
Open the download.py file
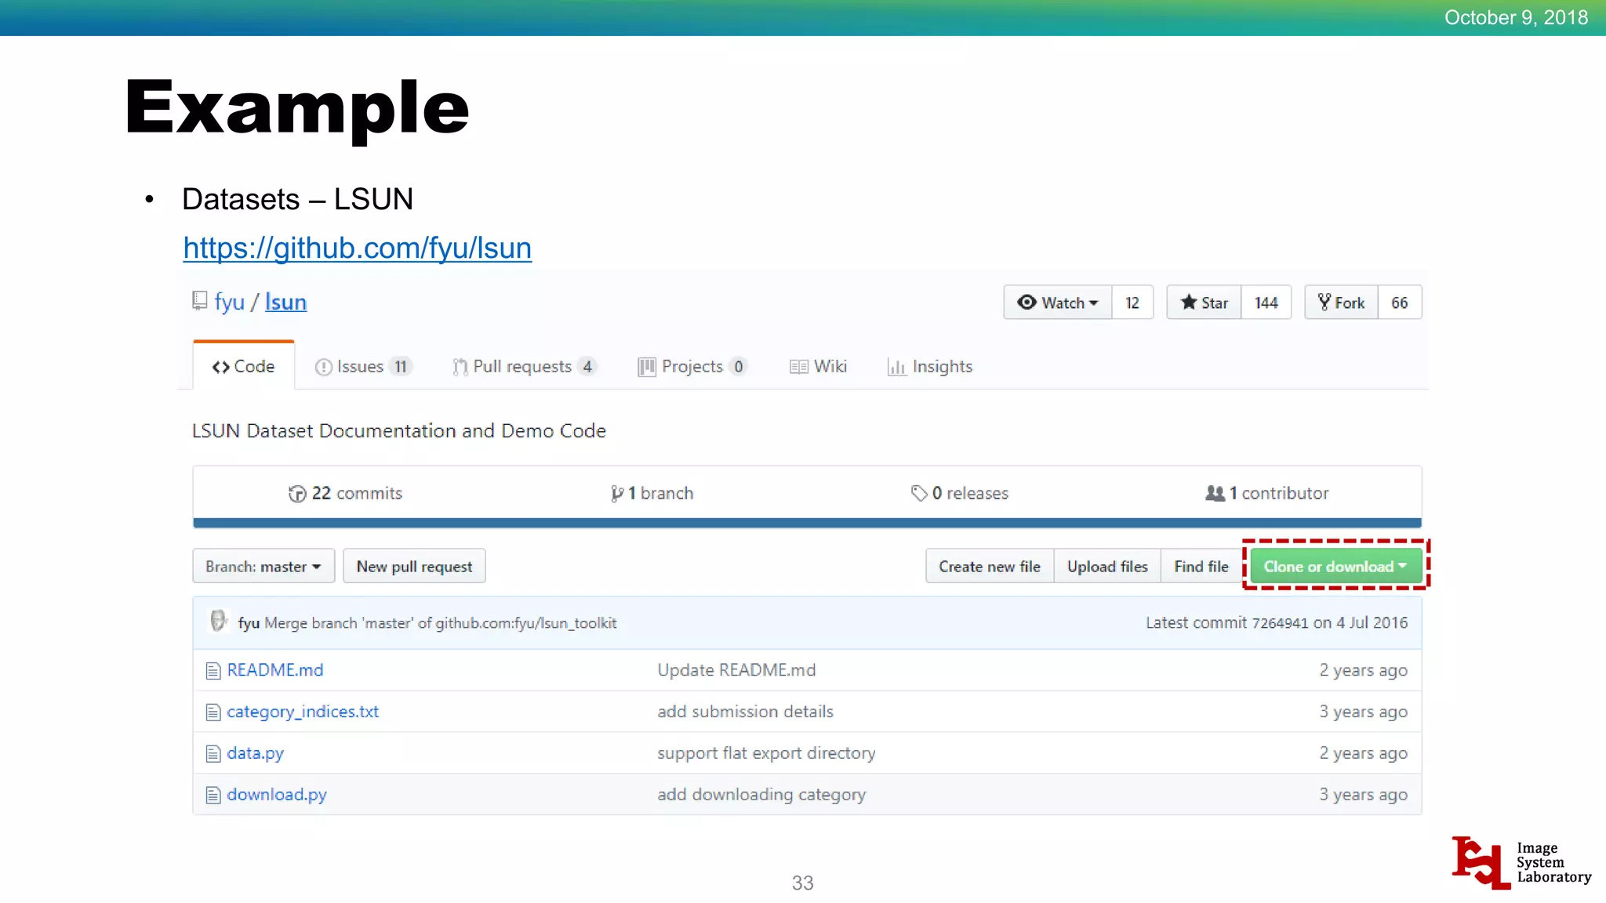coord(277,795)
